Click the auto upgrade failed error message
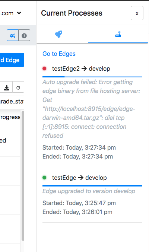Viewport: 149px width, 252px height. point(91,109)
